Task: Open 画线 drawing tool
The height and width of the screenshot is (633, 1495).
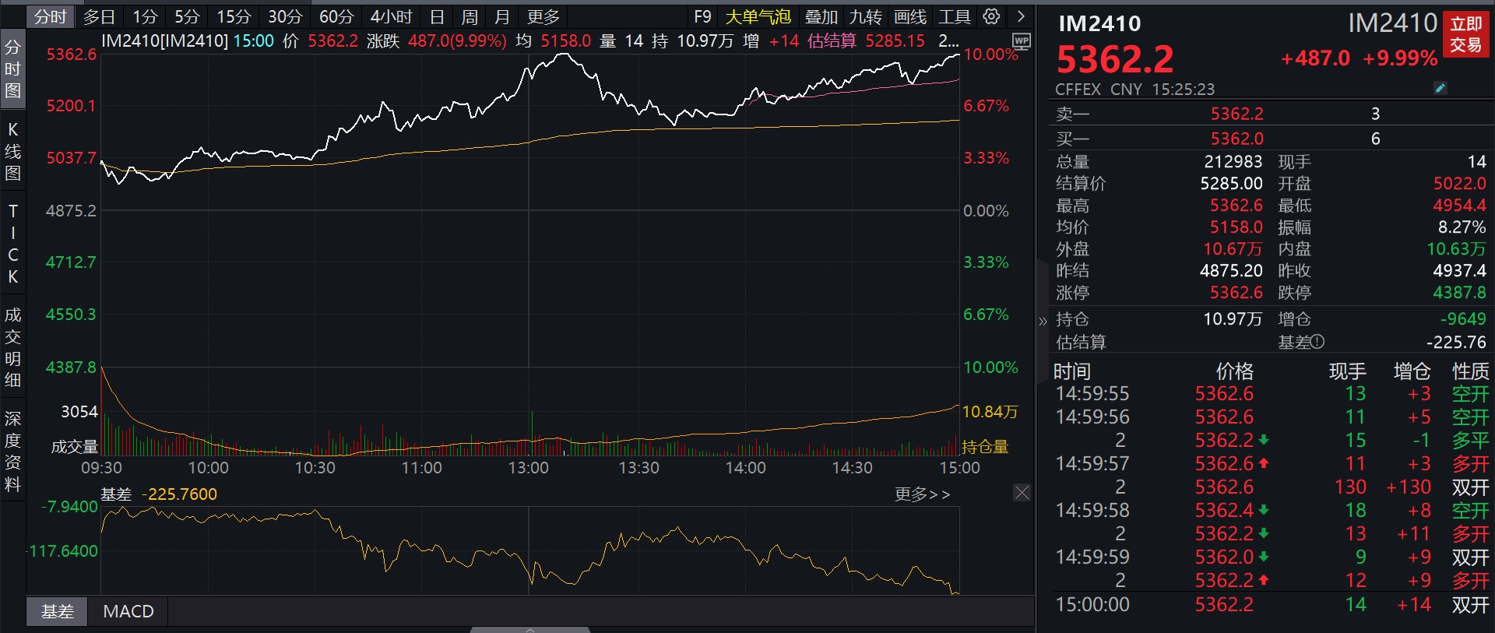Action: (x=910, y=17)
